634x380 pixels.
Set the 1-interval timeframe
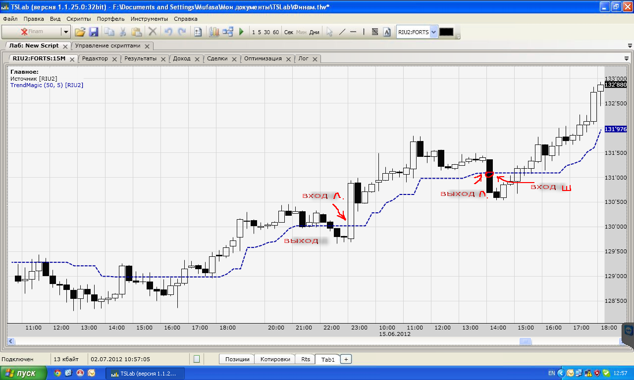pyautogui.click(x=254, y=32)
